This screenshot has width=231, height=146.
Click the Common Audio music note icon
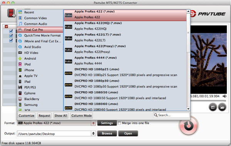pyautogui.click(x=20, y=24)
